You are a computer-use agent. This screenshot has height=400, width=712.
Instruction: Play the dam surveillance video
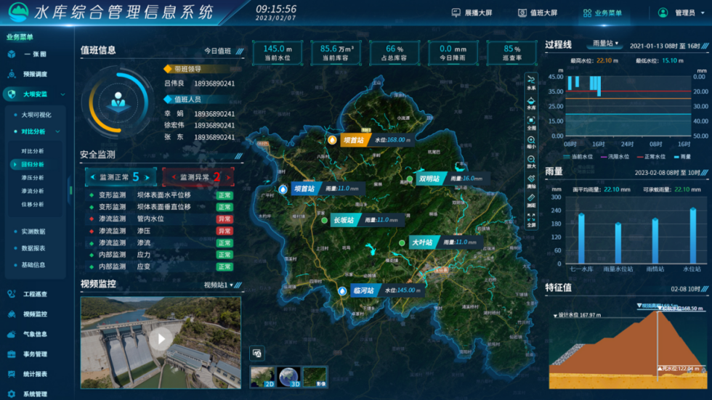point(161,338)
